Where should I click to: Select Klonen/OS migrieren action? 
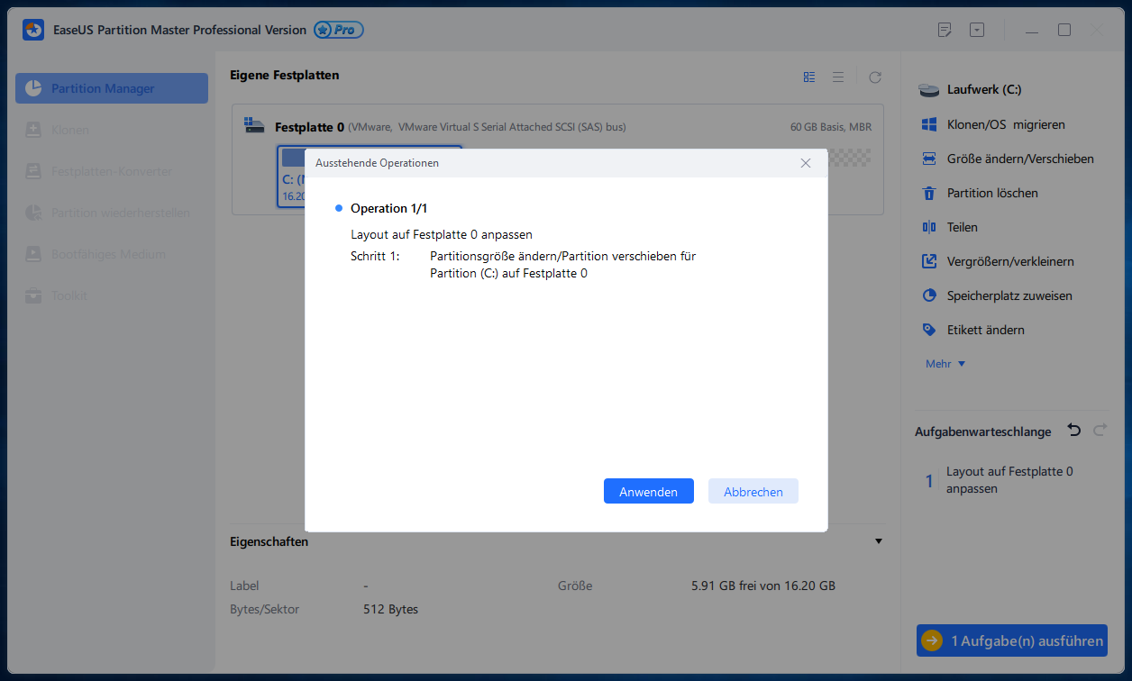pyautogui.click(x=1006, y=124)
